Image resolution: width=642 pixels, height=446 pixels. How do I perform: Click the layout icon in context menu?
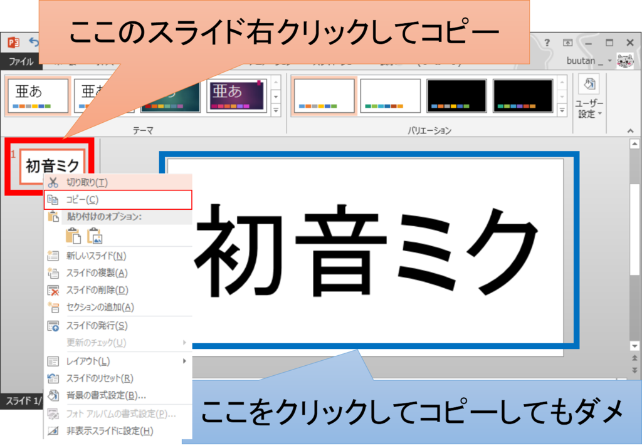(53, 361)
